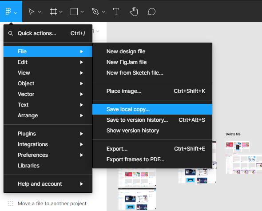Select the Text tool icon
Viewport: 262px width, 211px height.
click(x=116, y=12)
